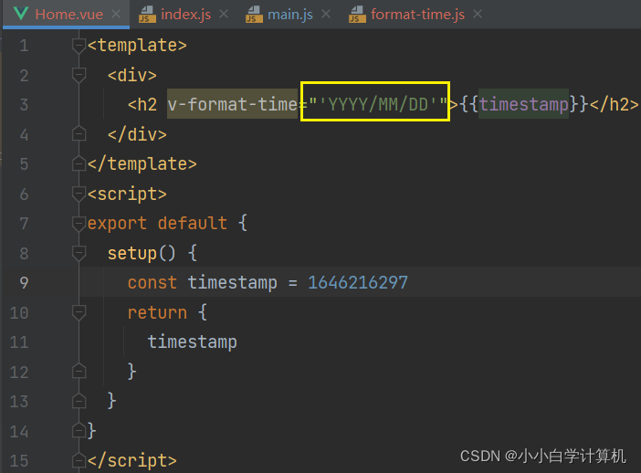The height and width of the screenshot is (473, 641).
Task: Click the closing script fold marker on line 15
Action: click(x=79, y=460)
